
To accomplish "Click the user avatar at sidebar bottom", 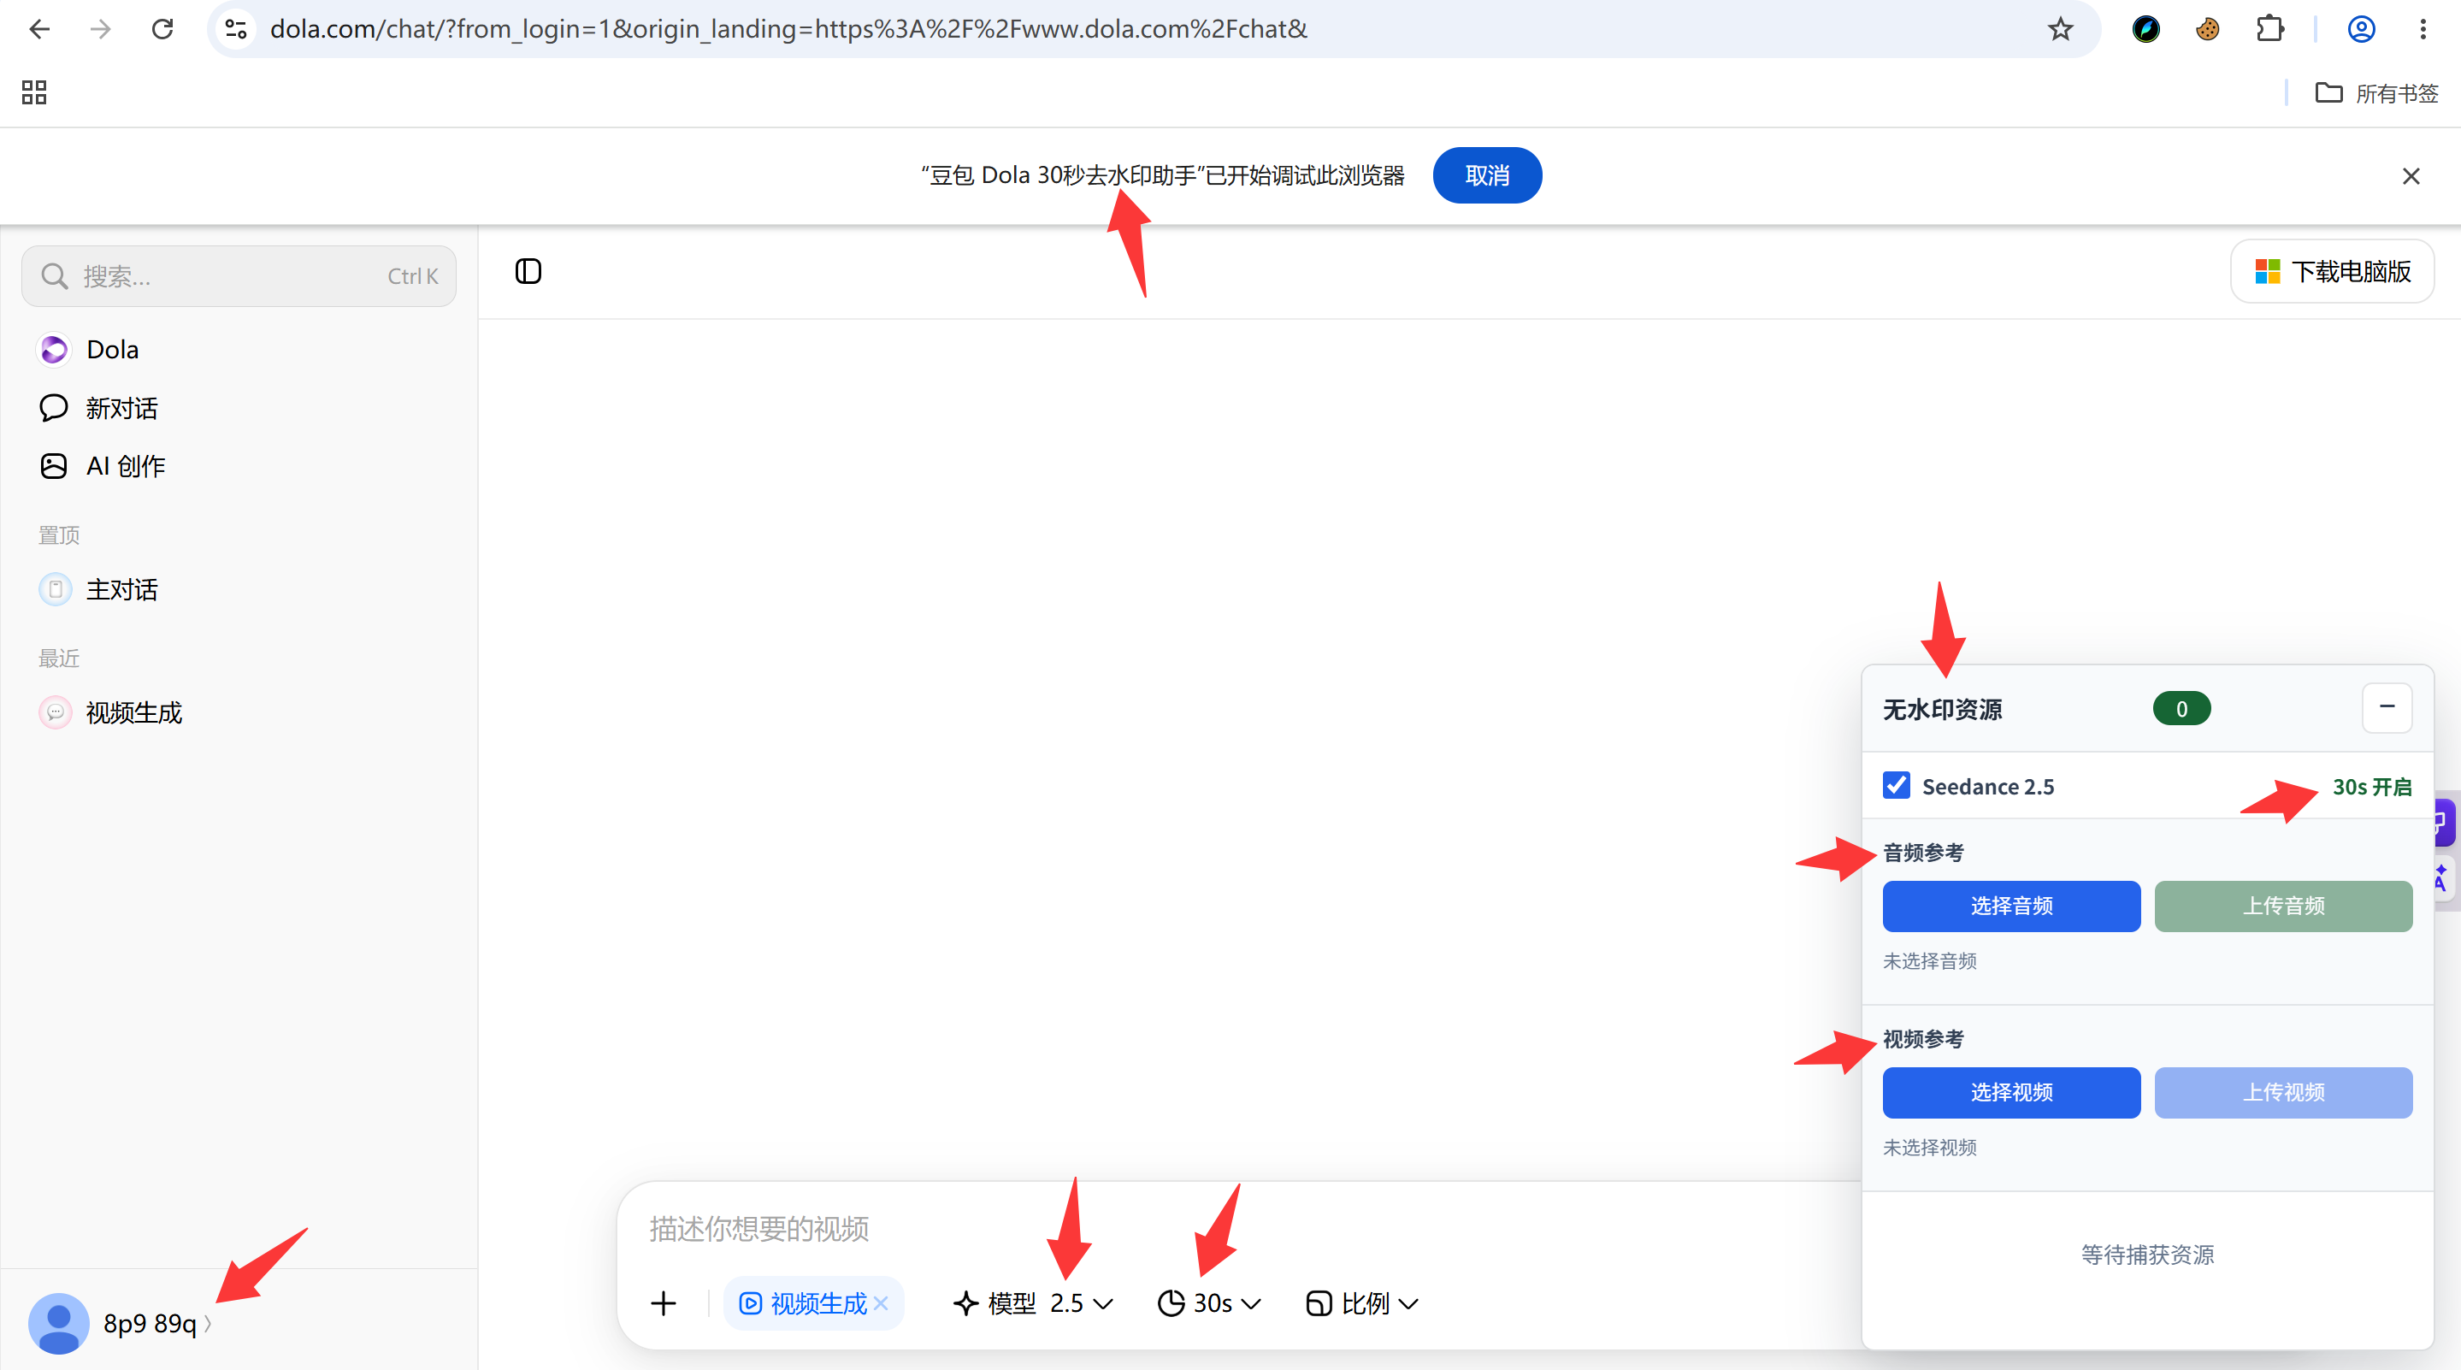I will pyautogui.click(x=58, y=1323).
